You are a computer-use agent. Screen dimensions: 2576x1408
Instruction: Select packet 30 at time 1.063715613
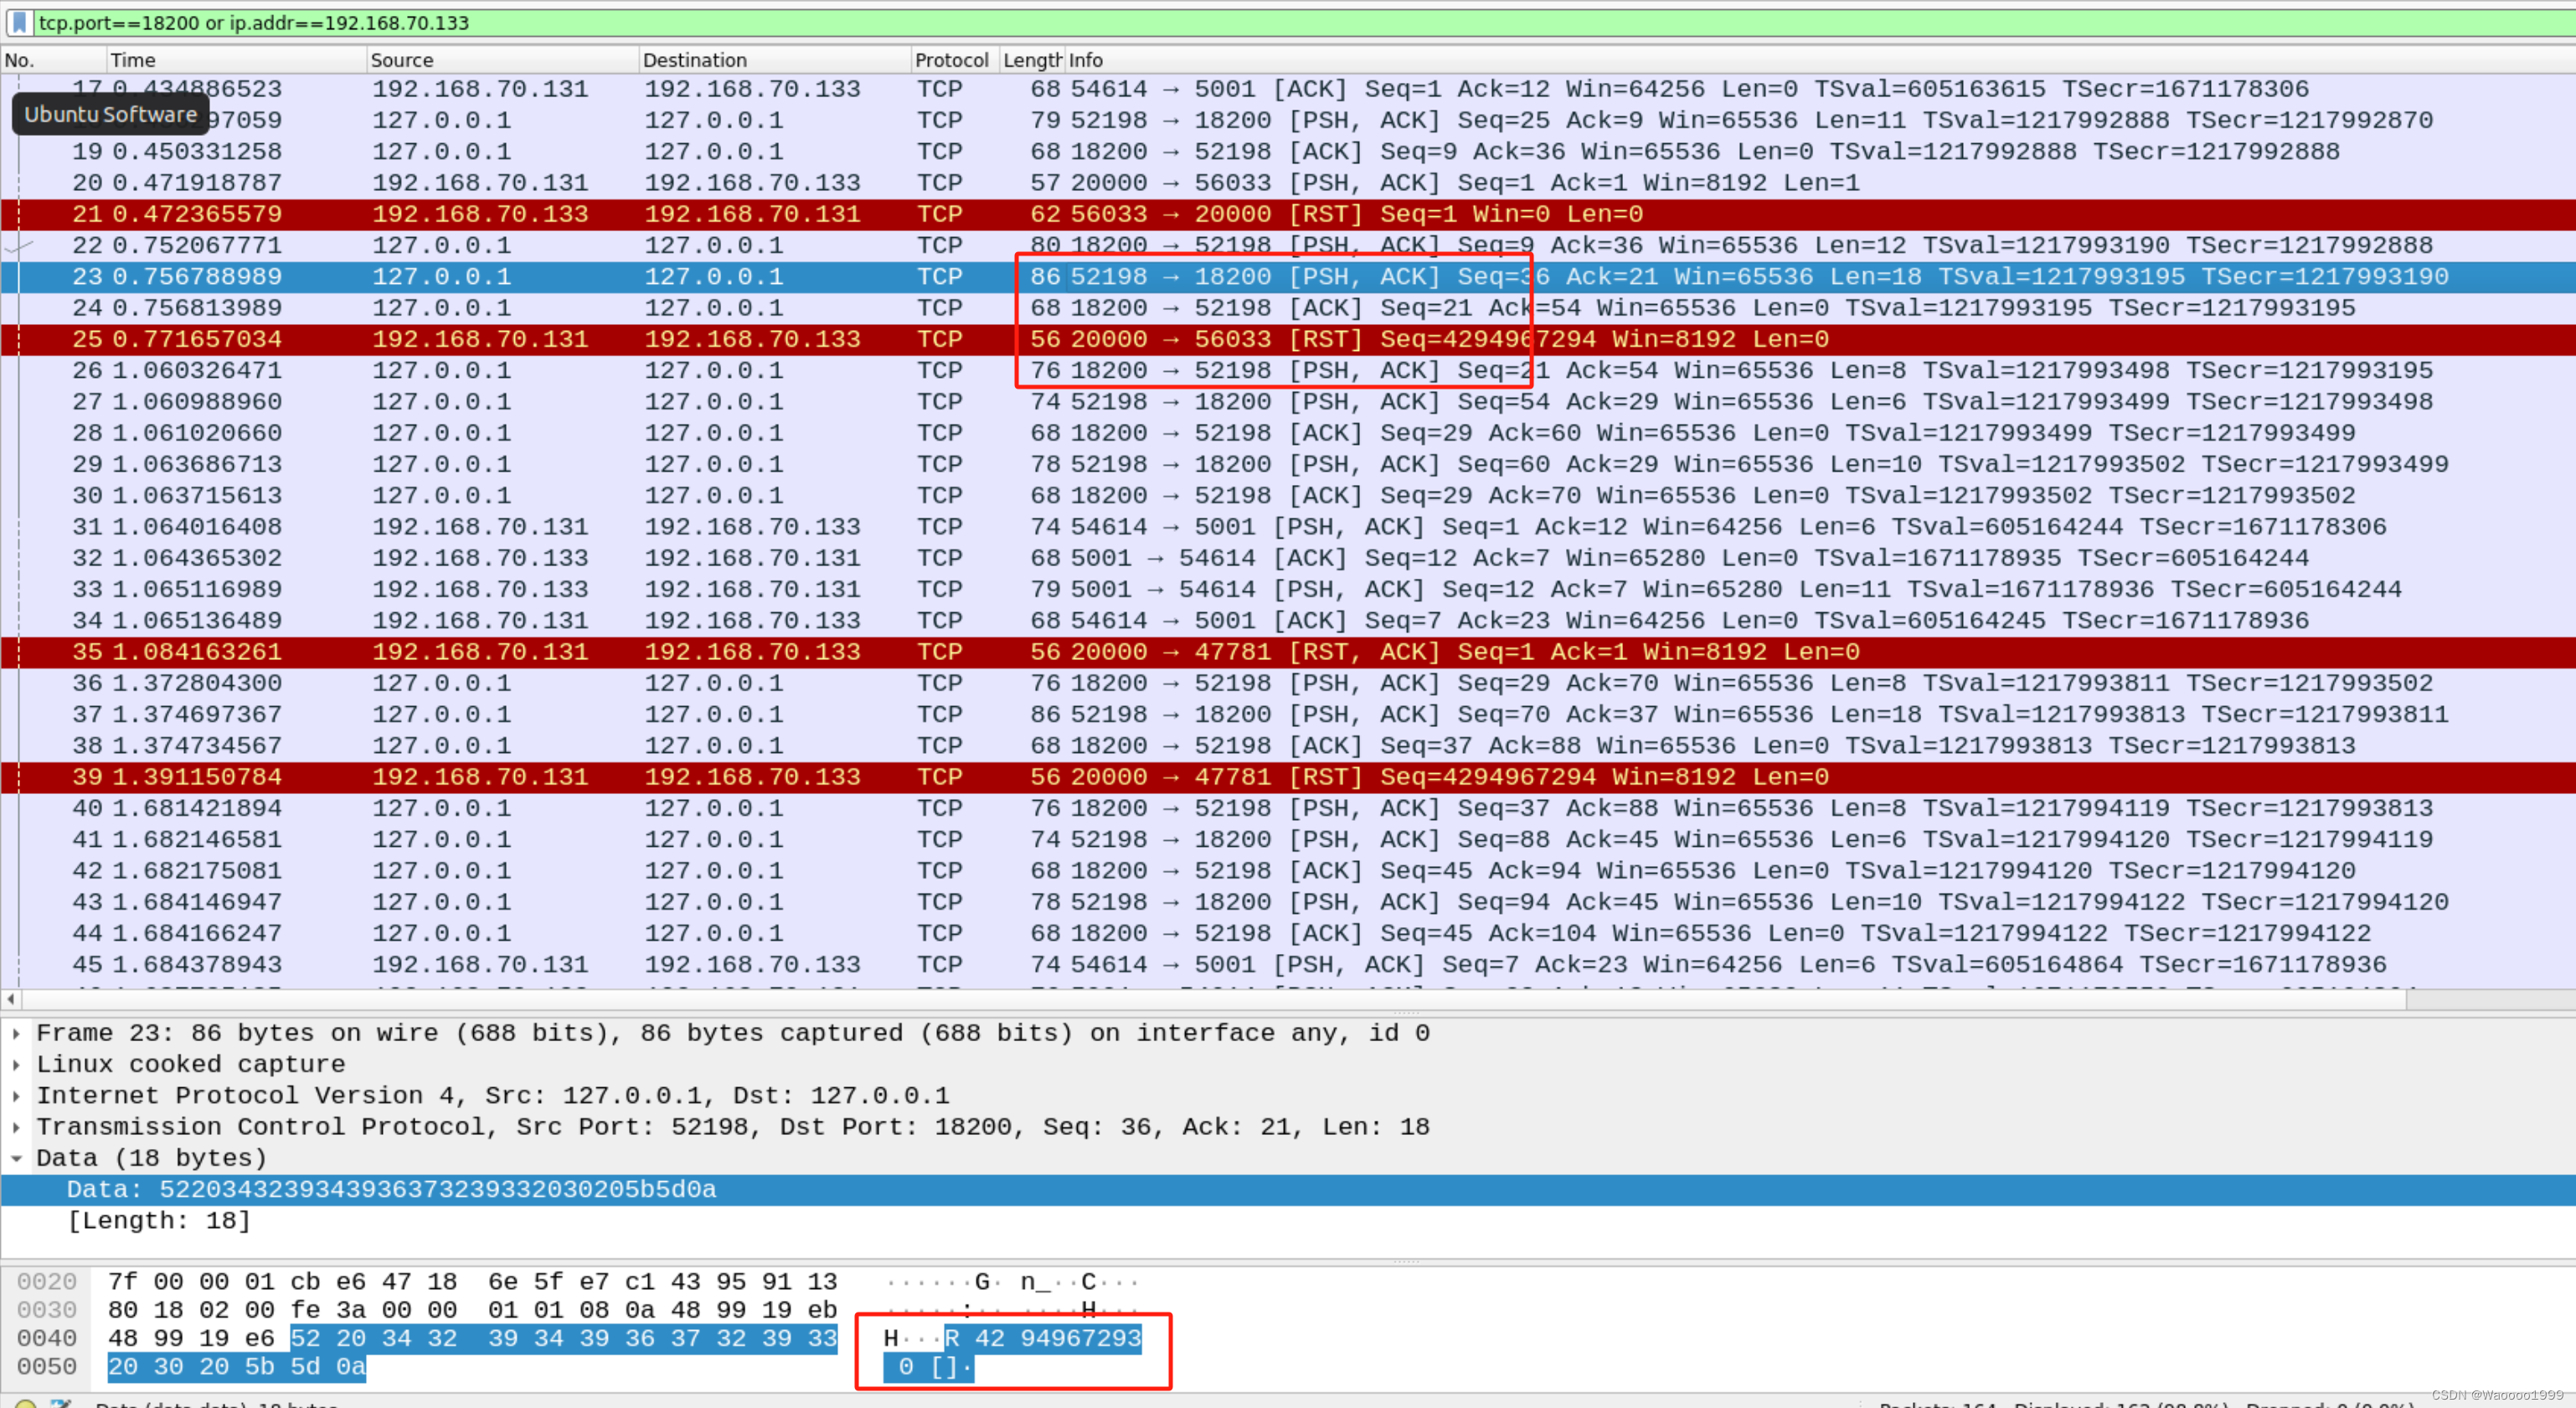pyautogui.click(x=1288, y=495)
